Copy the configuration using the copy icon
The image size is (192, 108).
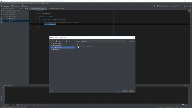(x=56, y=41)
